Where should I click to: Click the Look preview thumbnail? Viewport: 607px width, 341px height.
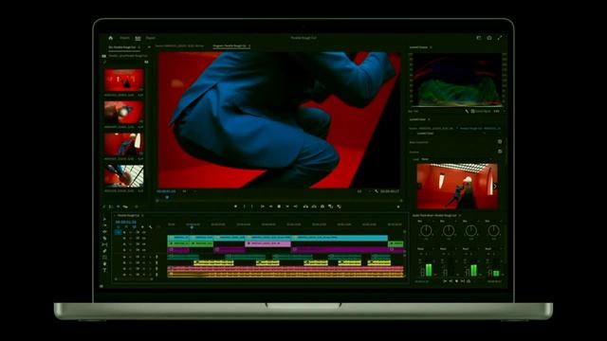(x=457, y=186)
